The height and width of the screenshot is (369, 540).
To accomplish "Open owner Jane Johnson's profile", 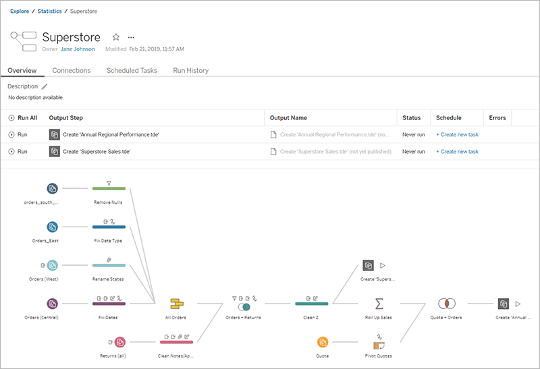I will (x=78, y=49).
